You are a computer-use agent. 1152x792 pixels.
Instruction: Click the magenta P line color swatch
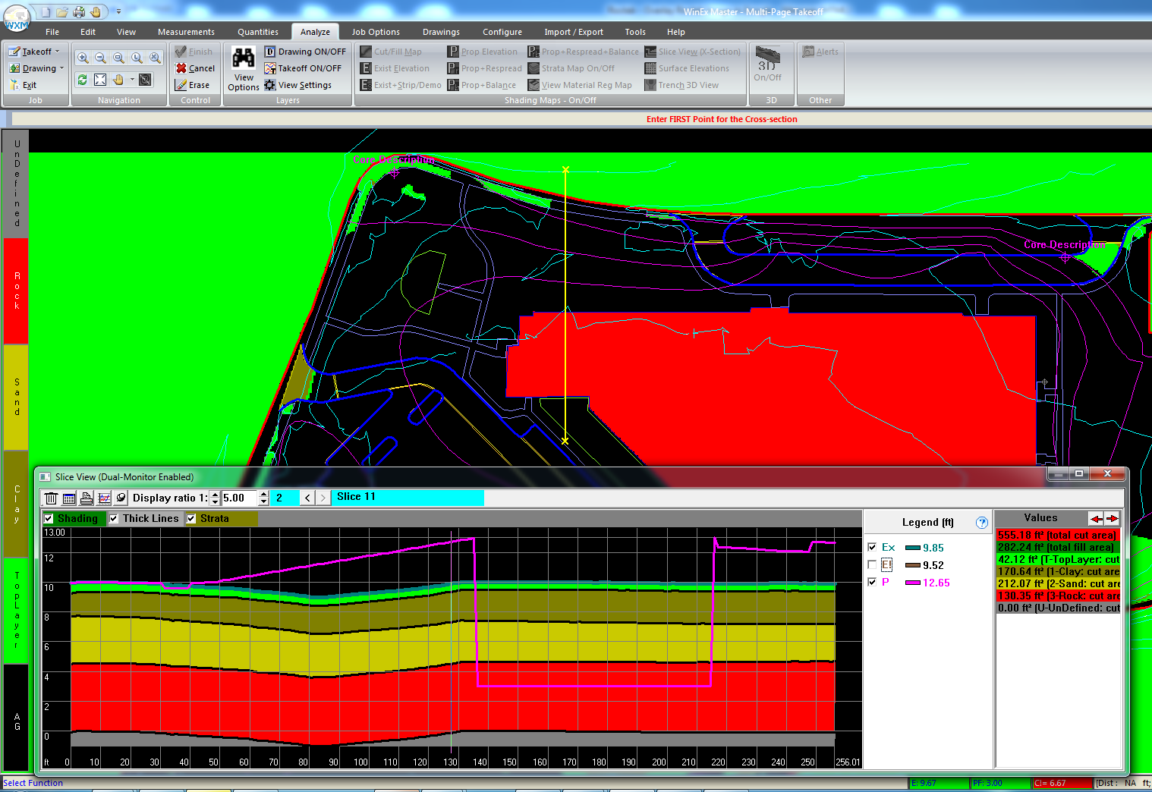[x=912, y=583]
